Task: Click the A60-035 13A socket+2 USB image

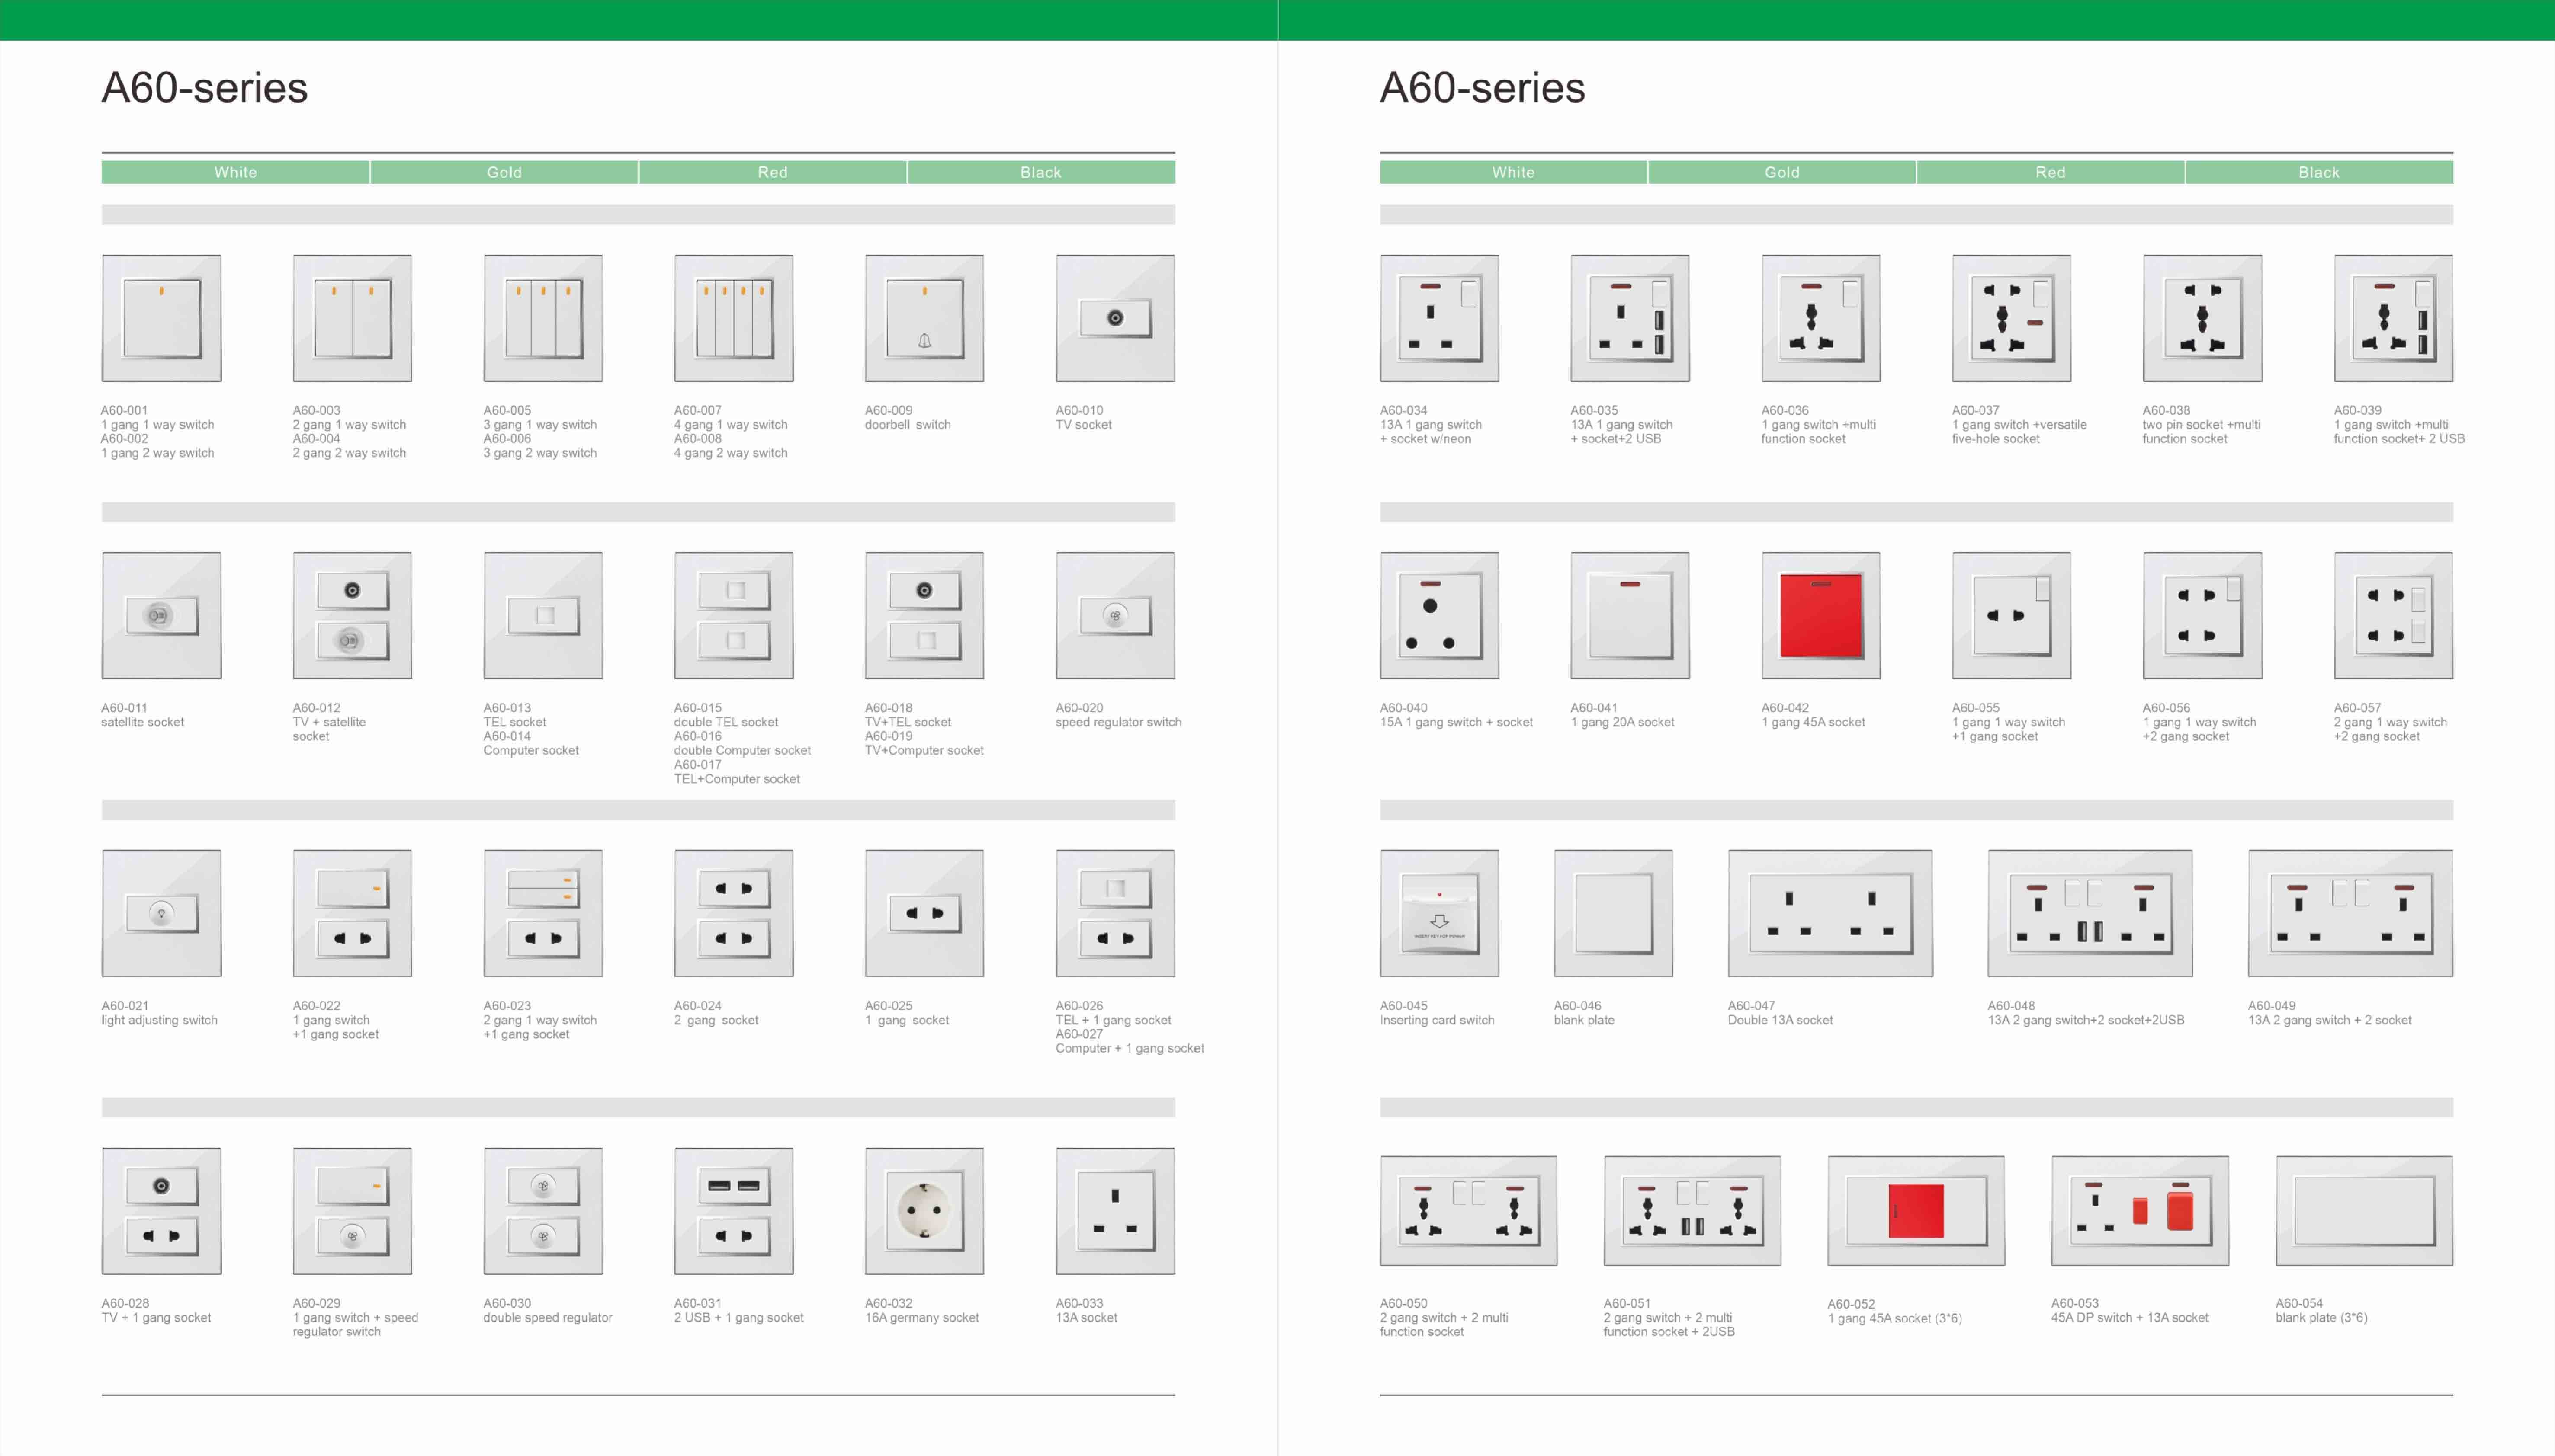Action: point(1630,318)
